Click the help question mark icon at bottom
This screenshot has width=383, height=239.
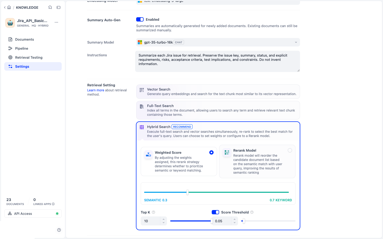pyautogui.click(x=59, y=230)
